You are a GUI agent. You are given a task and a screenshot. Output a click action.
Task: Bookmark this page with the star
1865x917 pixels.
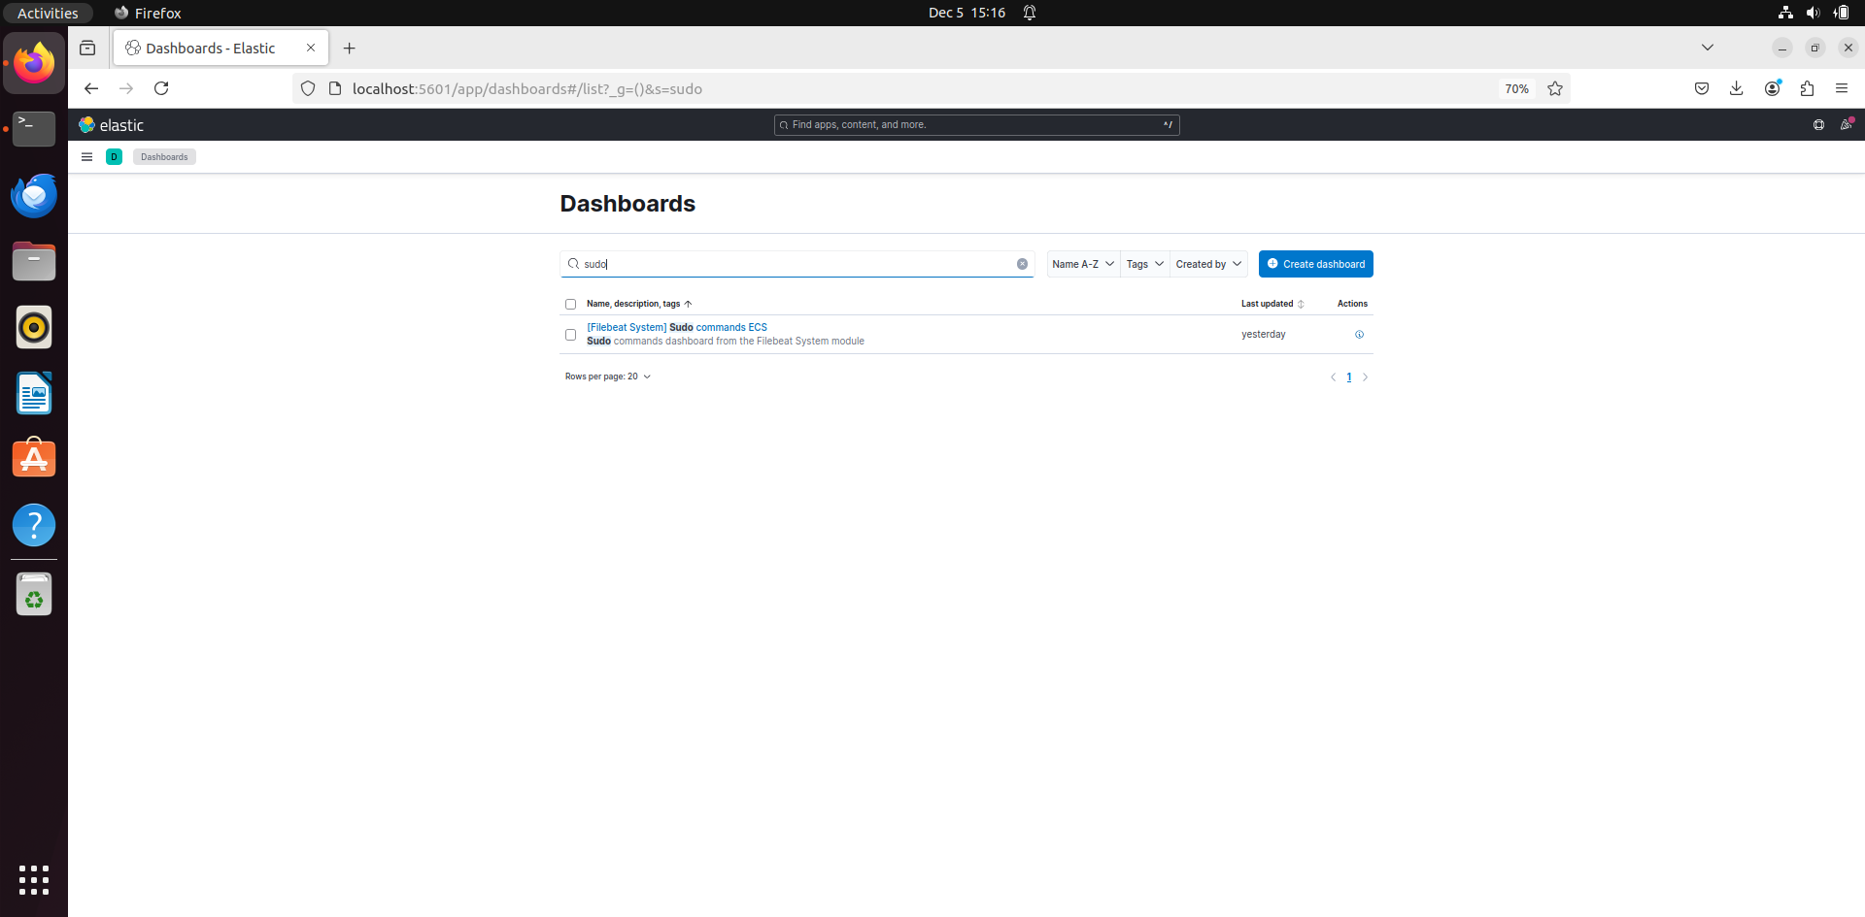coord(1555,88)
